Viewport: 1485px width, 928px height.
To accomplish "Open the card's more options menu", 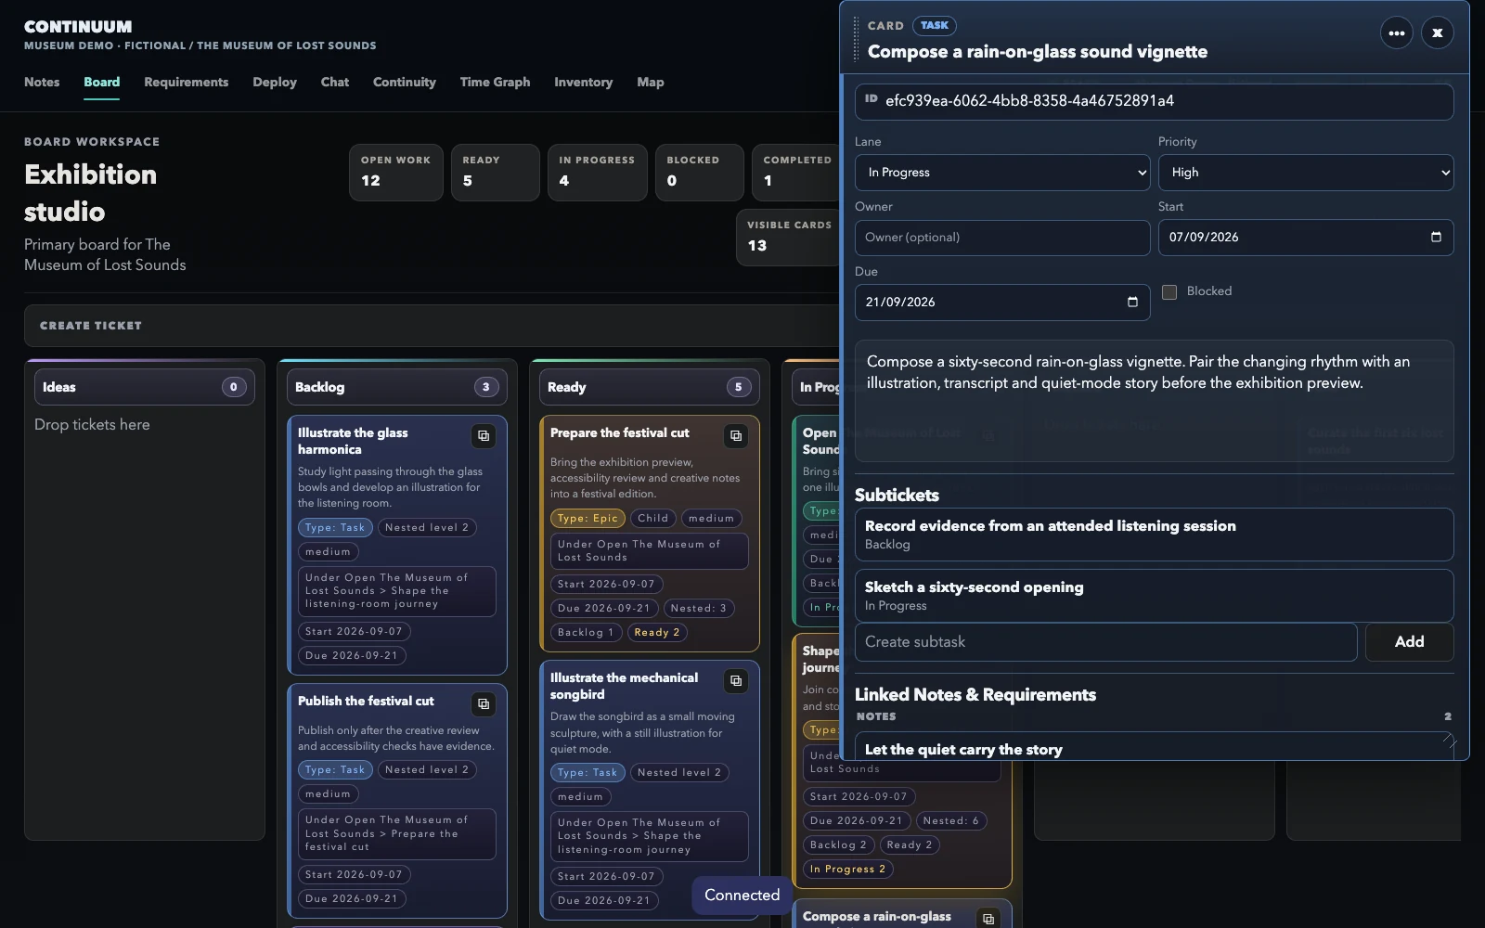I will coord(1397,33).
